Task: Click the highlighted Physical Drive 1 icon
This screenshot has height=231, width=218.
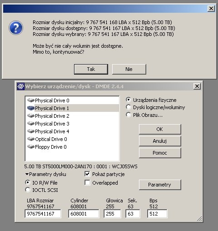Action: pyautogui.click(x=31, y=108)
